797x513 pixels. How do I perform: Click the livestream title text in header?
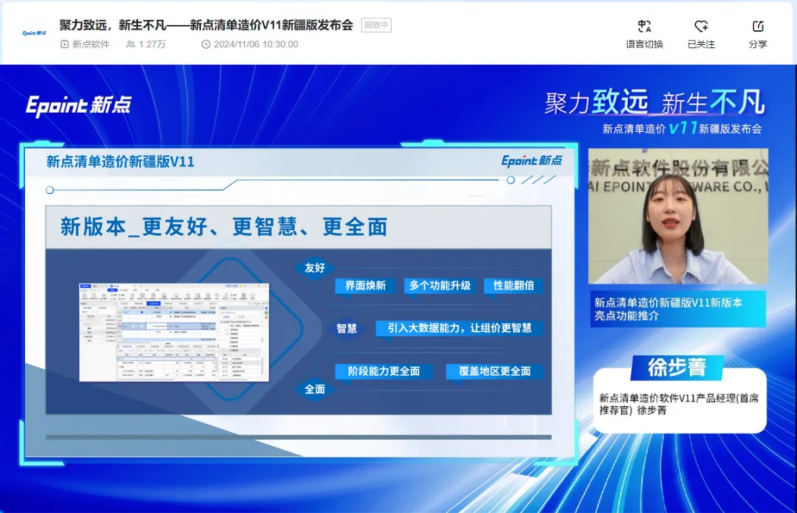[206, 25]
